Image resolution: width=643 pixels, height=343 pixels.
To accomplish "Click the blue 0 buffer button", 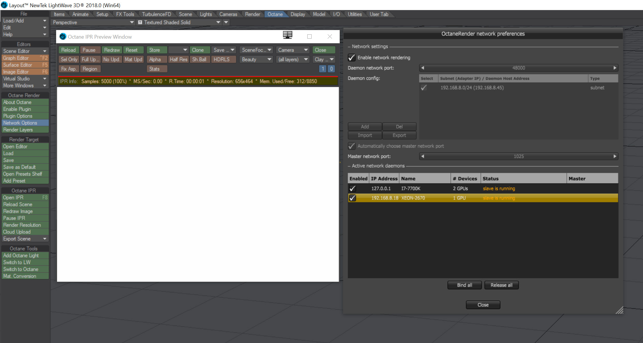I will point(331,69).
